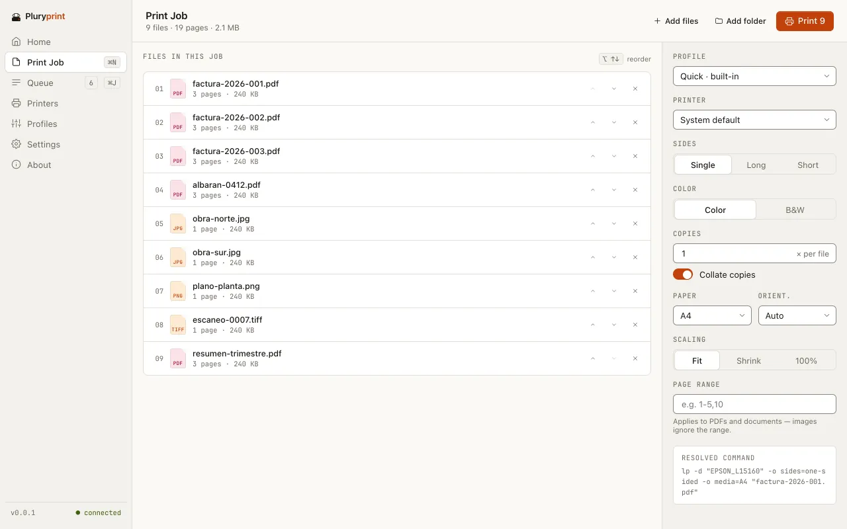Click the Page range input field
This screenshot has height=529, width=847.
coord(754,404)
